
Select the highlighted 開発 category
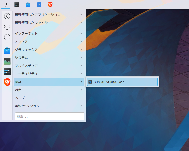49,82
